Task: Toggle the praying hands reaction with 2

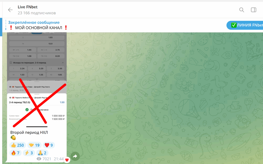Action: (42, 153)
